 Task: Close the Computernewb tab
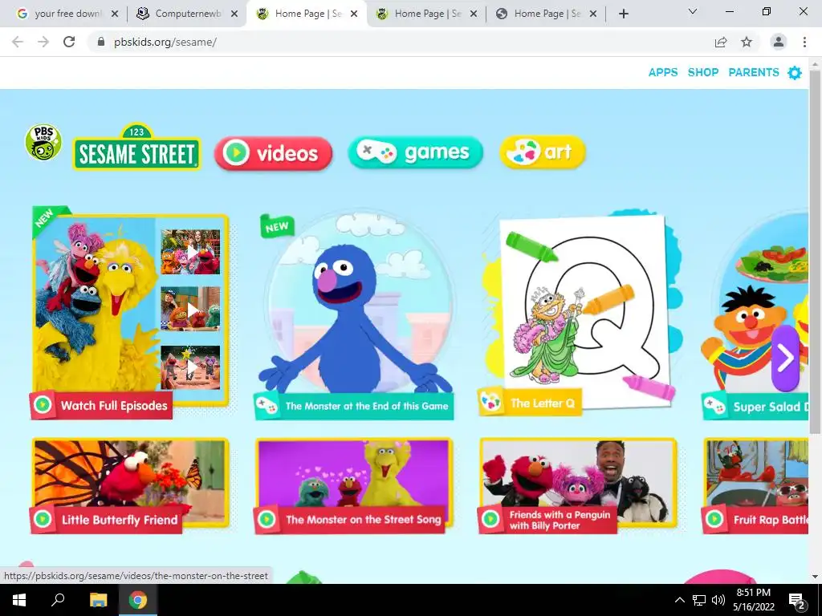[234, 14]
